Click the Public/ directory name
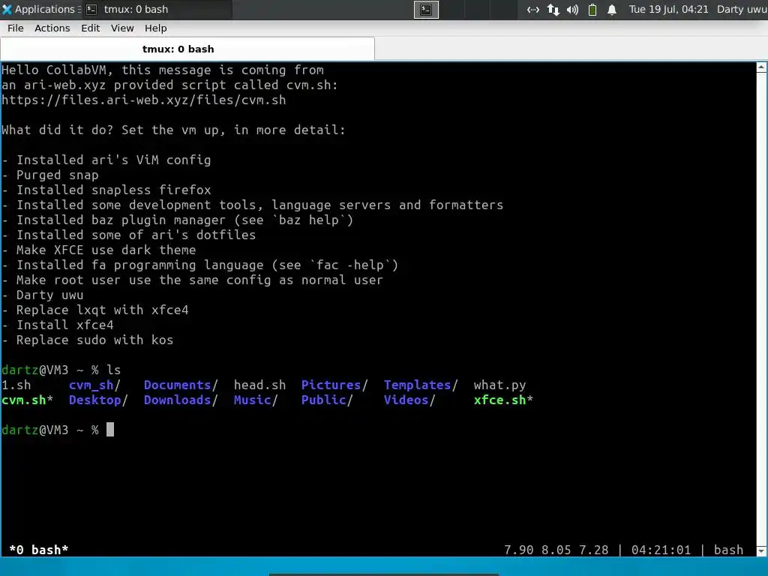This screenshot has width=768, height=576. (327, 400)
